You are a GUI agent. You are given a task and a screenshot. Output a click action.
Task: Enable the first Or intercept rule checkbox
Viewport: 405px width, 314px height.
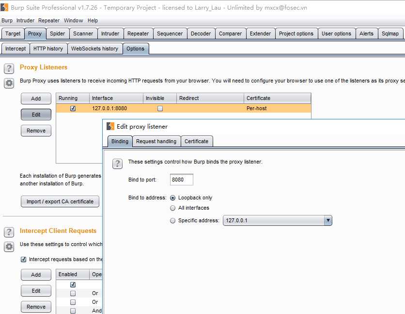(x=73, y=293)
